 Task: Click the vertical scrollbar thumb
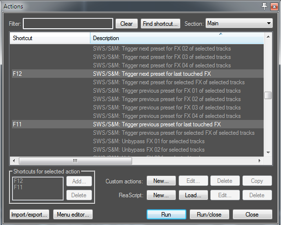[x=268, y=95]
